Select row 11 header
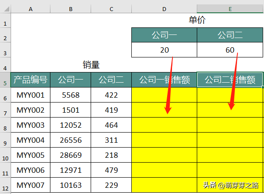The height and width of the screenshot is (194, 264). coord(5,170)
